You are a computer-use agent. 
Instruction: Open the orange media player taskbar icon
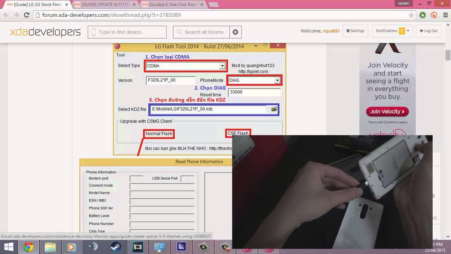pyautogui.click(x=72, y=247)
